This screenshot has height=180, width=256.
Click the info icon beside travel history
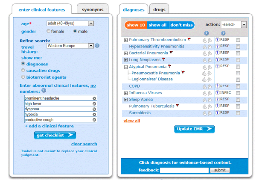(x=97, y=45)
